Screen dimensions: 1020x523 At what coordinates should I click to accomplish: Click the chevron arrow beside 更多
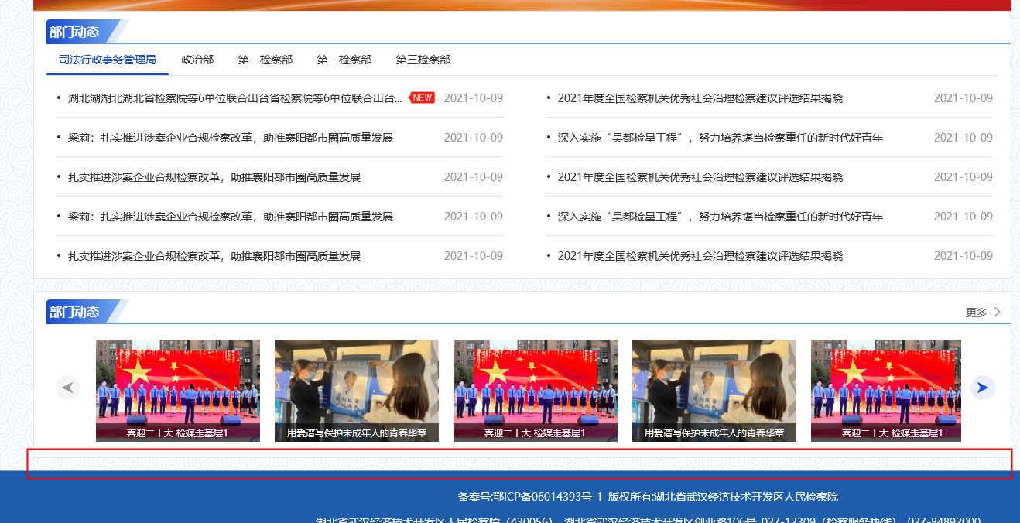pyautogui.click(x=998, y=312)
